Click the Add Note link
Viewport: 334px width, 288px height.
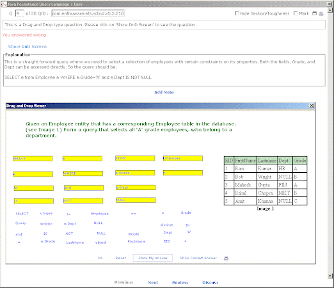tap(164, 92)
